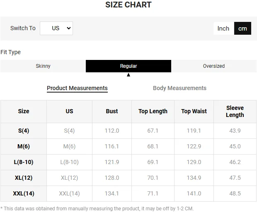Image resolution: width=257 pixels, height=212 pixels.
Task: Click the Bust column header
Action: pos(112,111)
